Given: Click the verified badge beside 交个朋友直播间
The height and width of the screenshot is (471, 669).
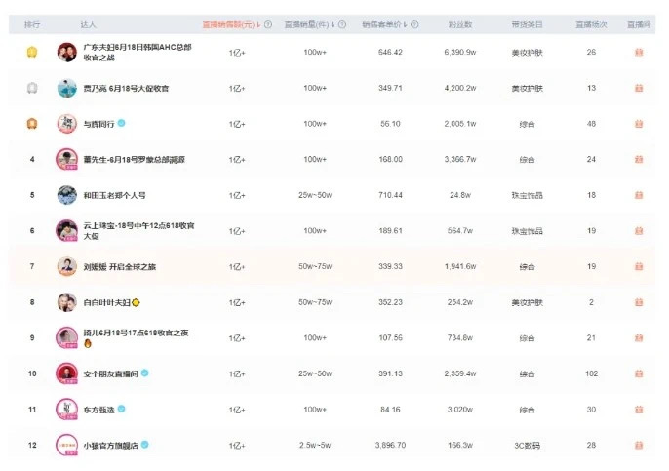Looking at the screenshot, I should click(145, 373).
